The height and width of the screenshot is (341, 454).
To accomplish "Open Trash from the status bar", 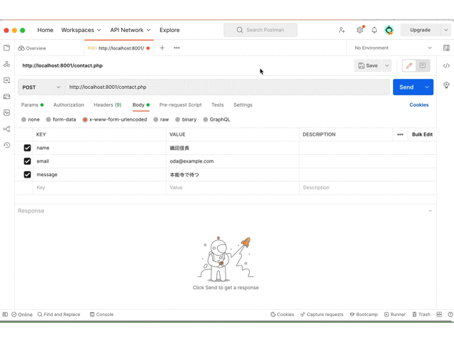I will tap(421, 314).
